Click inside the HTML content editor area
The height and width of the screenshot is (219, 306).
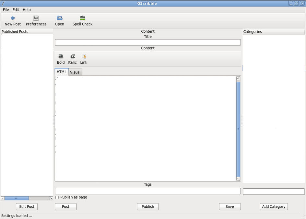[146, 128]
